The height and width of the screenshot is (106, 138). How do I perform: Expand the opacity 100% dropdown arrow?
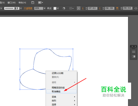[45, 8]
